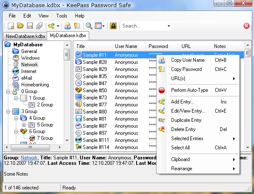Open the Rearrange submenu
The height and width of the screenshot is (194, 254).
[x=198, y=169]
